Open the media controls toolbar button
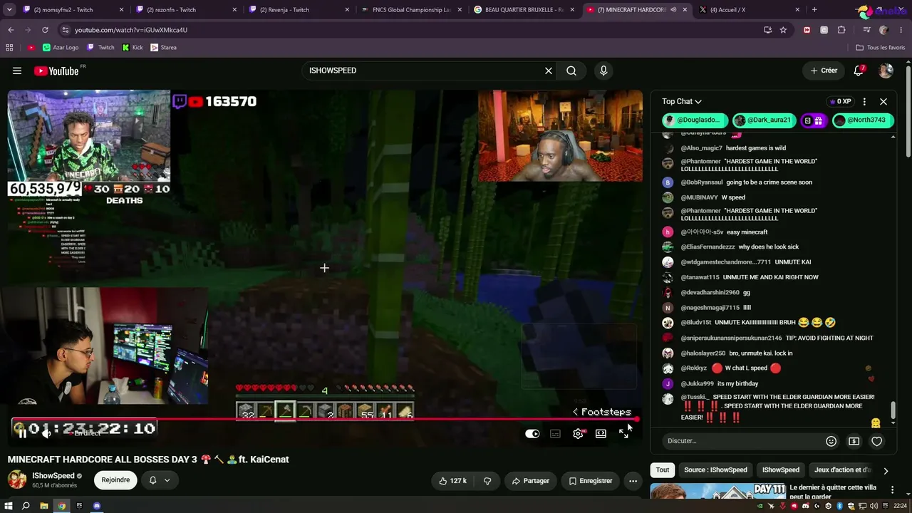Viewport: 912px width, 513px height. click(866, 30)
